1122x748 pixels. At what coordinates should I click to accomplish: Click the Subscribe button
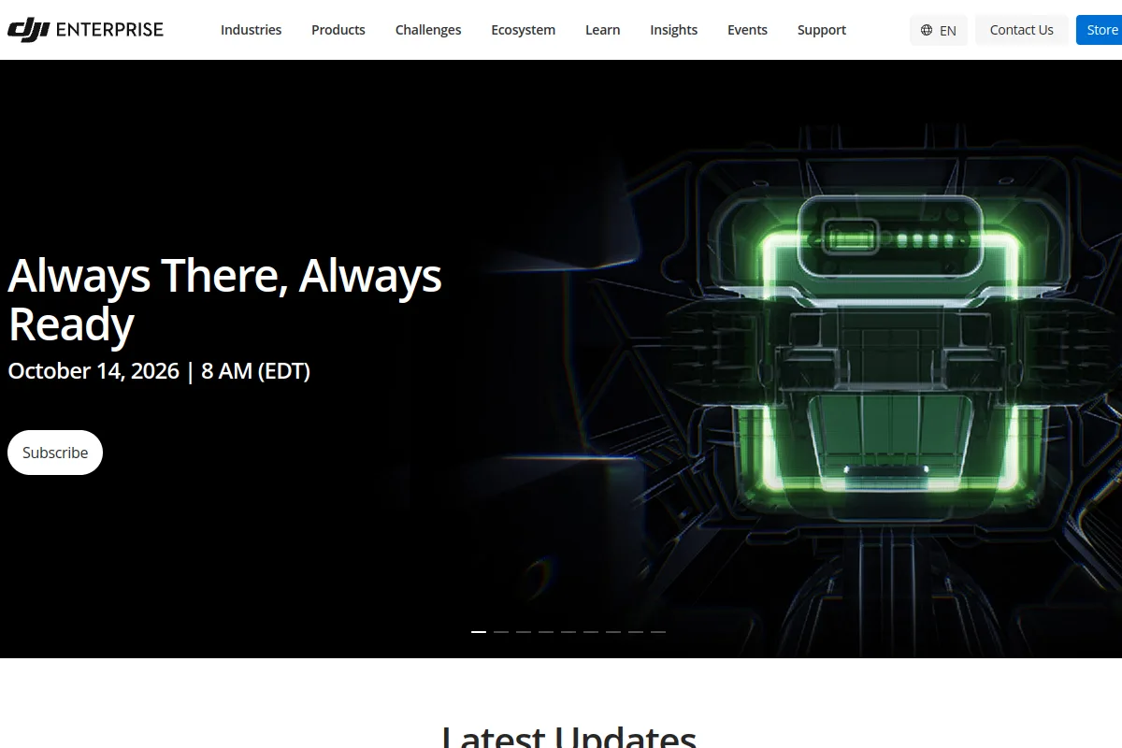[x=55, y=453]
